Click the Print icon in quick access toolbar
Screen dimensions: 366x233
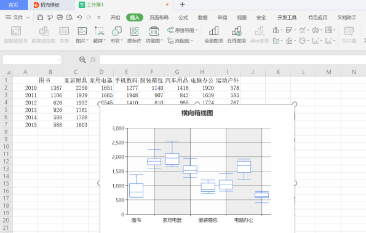click(x=60, y=17)
